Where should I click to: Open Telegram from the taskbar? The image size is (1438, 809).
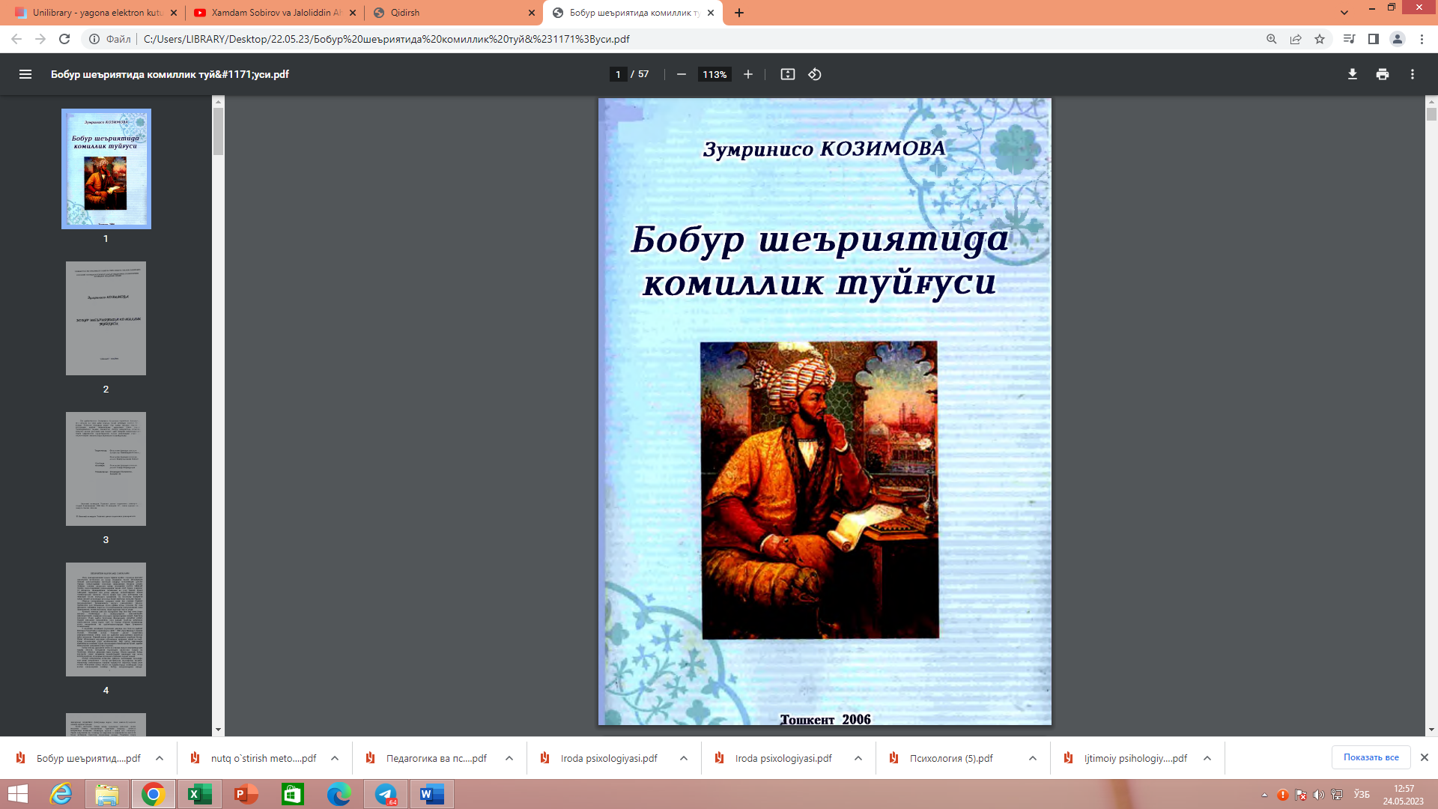(386, 794)
